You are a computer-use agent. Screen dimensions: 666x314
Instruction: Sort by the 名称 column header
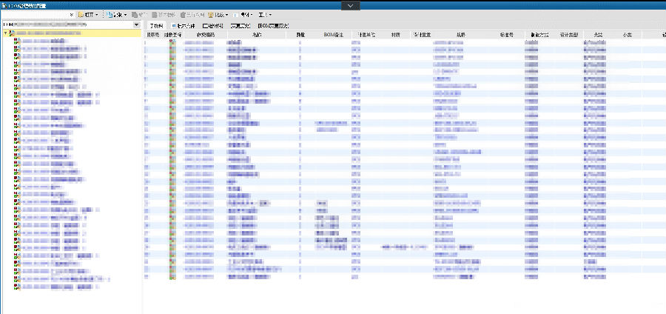[257, 35]
